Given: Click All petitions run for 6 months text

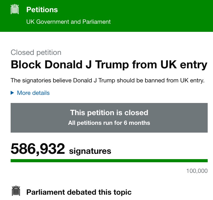Looking at the screenshot, I should 109,123.
